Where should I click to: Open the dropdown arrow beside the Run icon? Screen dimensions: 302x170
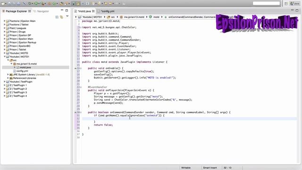pos(39,3)
